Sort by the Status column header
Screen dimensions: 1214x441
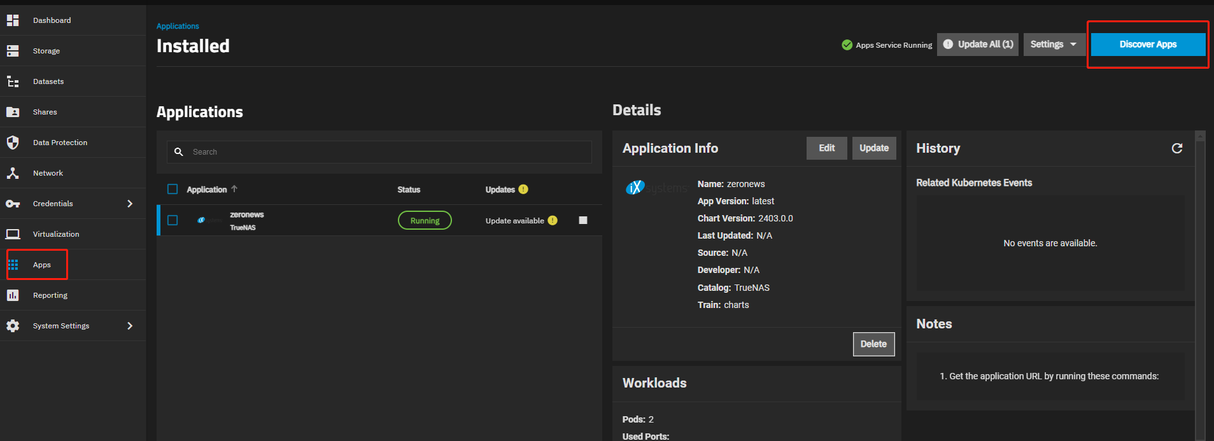[x=409, y=190]
